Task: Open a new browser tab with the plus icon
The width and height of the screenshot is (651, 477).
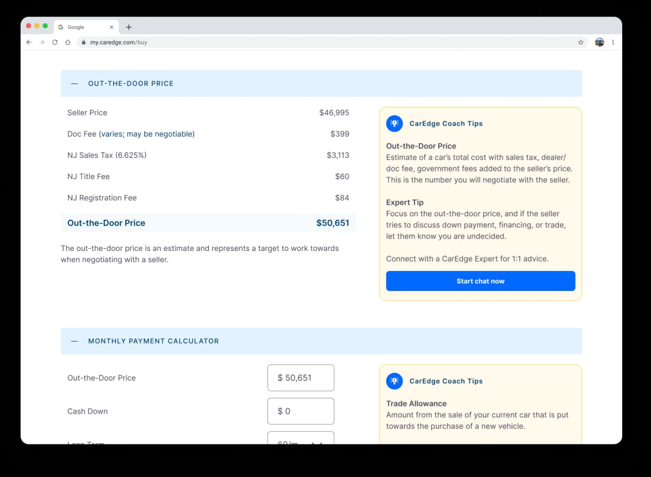Action: [x=129, y=27]
